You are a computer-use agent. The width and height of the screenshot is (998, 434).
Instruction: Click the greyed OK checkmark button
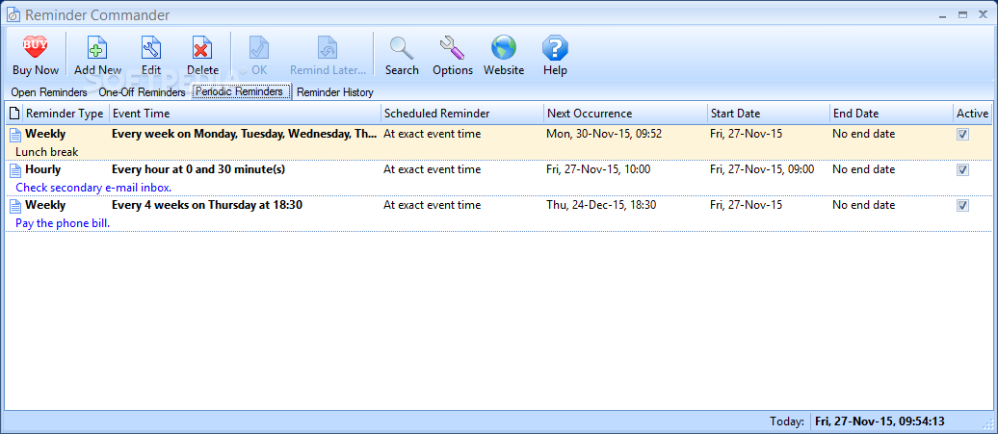tap(259, 55)
